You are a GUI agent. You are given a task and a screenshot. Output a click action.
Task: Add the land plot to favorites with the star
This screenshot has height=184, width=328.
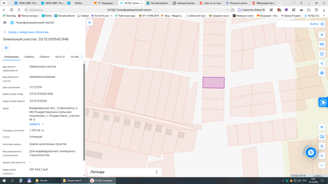pos(6,48)
